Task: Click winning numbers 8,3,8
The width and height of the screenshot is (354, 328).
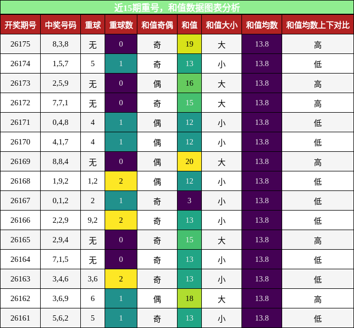Action: (61, 44)
